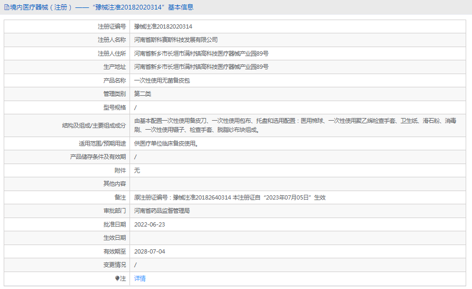Select address value in 生产地址 row
This screenshot has width=472, height=289.
(201, 67)
